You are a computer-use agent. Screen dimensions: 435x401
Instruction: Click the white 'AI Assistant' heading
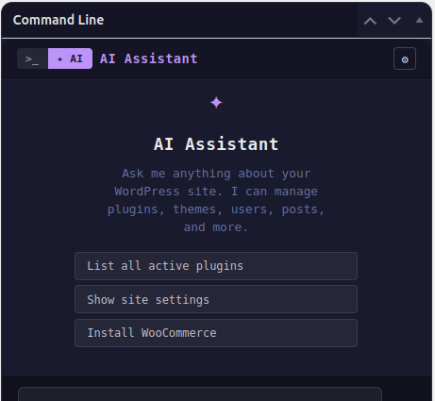(x=216, y=144)
